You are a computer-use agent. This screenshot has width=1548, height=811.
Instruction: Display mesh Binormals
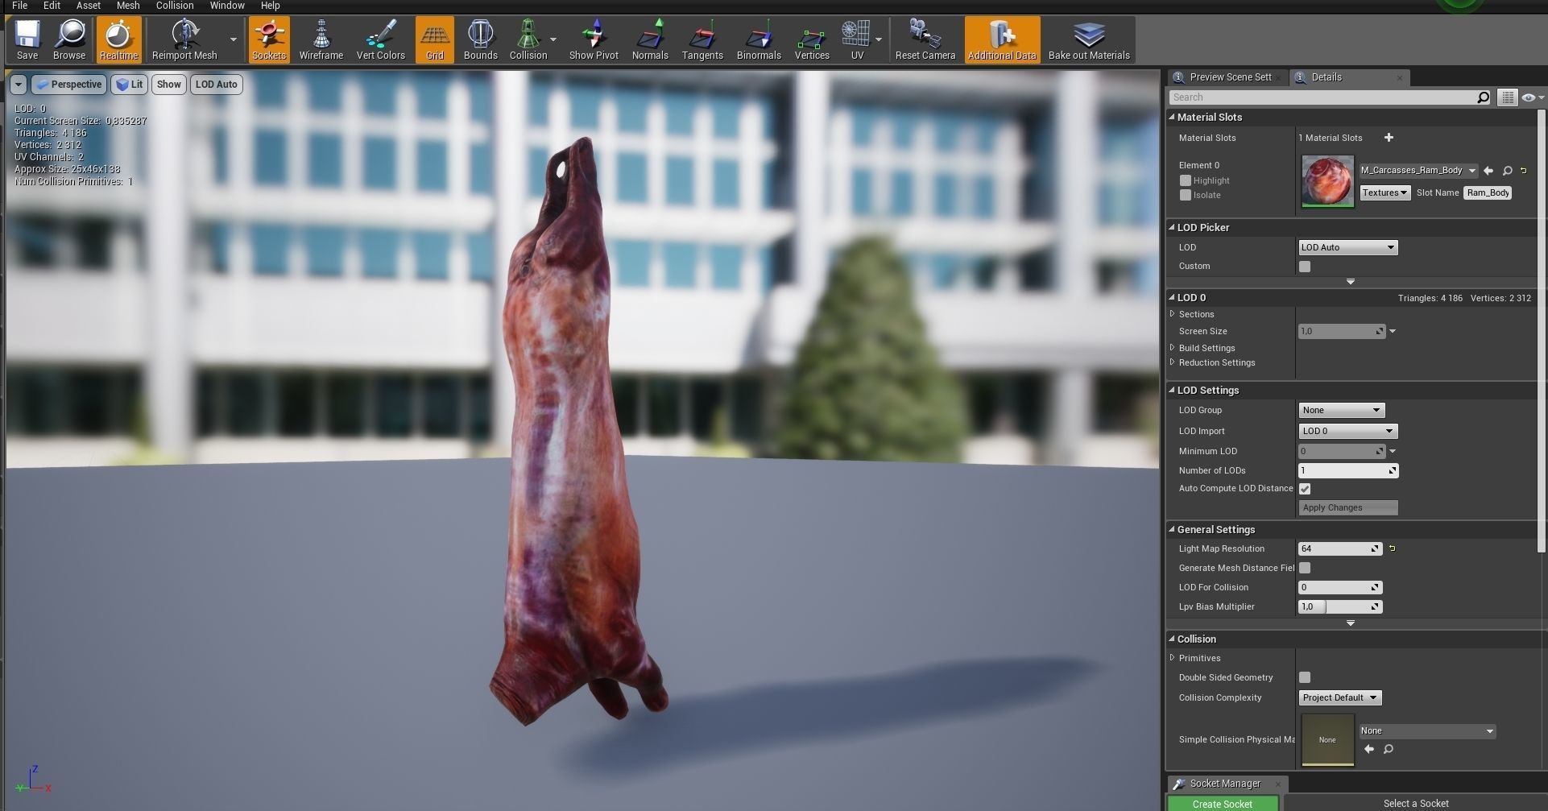tap(759, 39)
